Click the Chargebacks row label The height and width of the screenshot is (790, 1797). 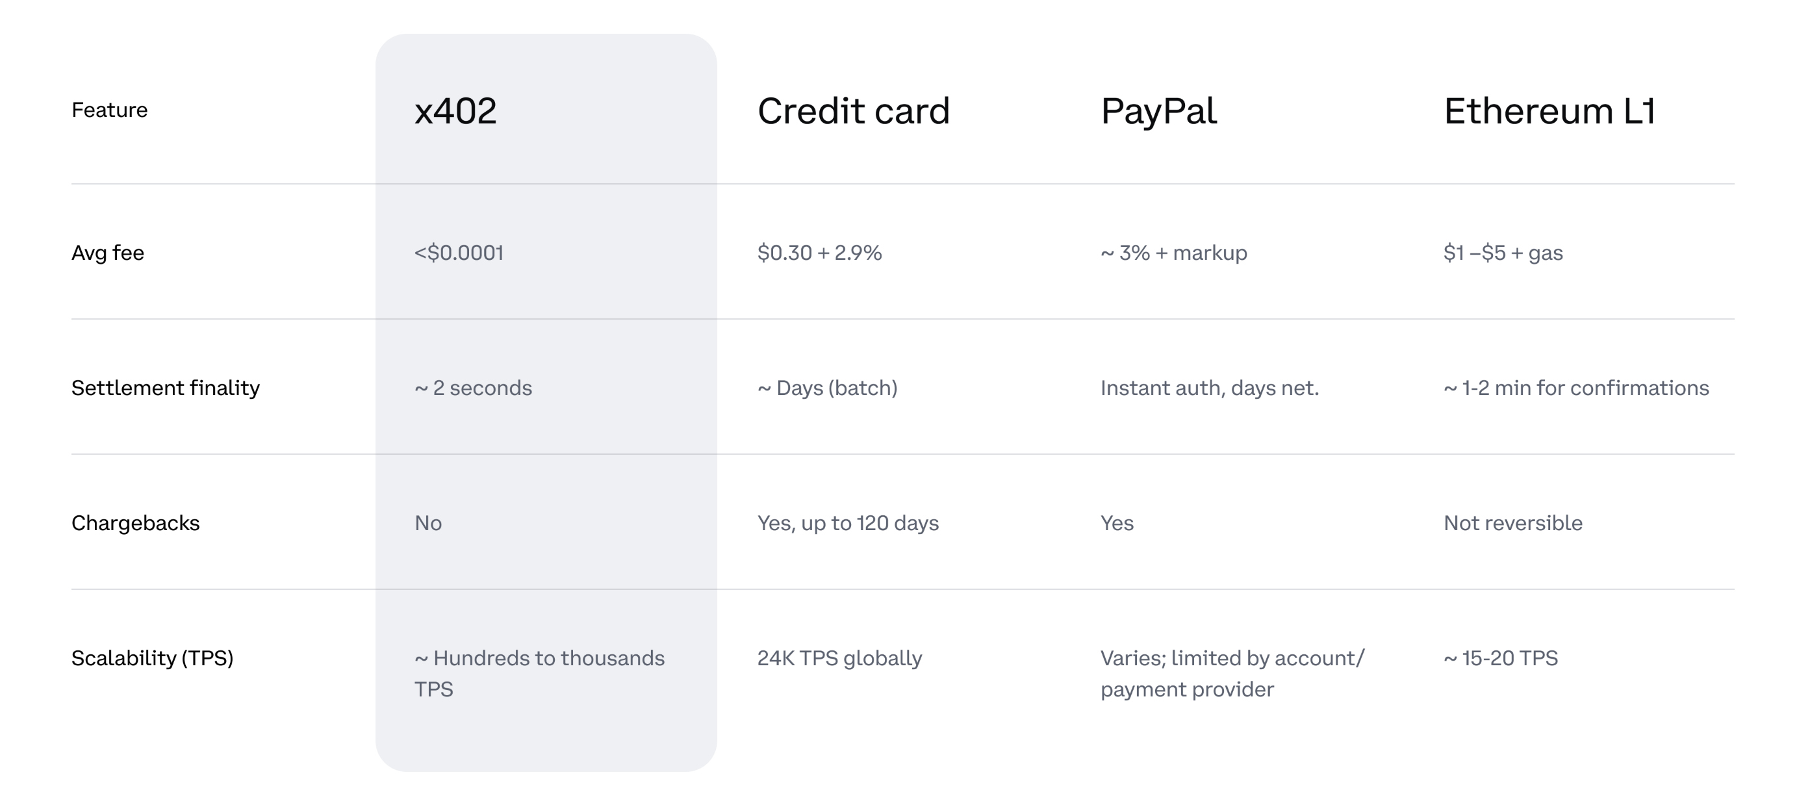135,524
